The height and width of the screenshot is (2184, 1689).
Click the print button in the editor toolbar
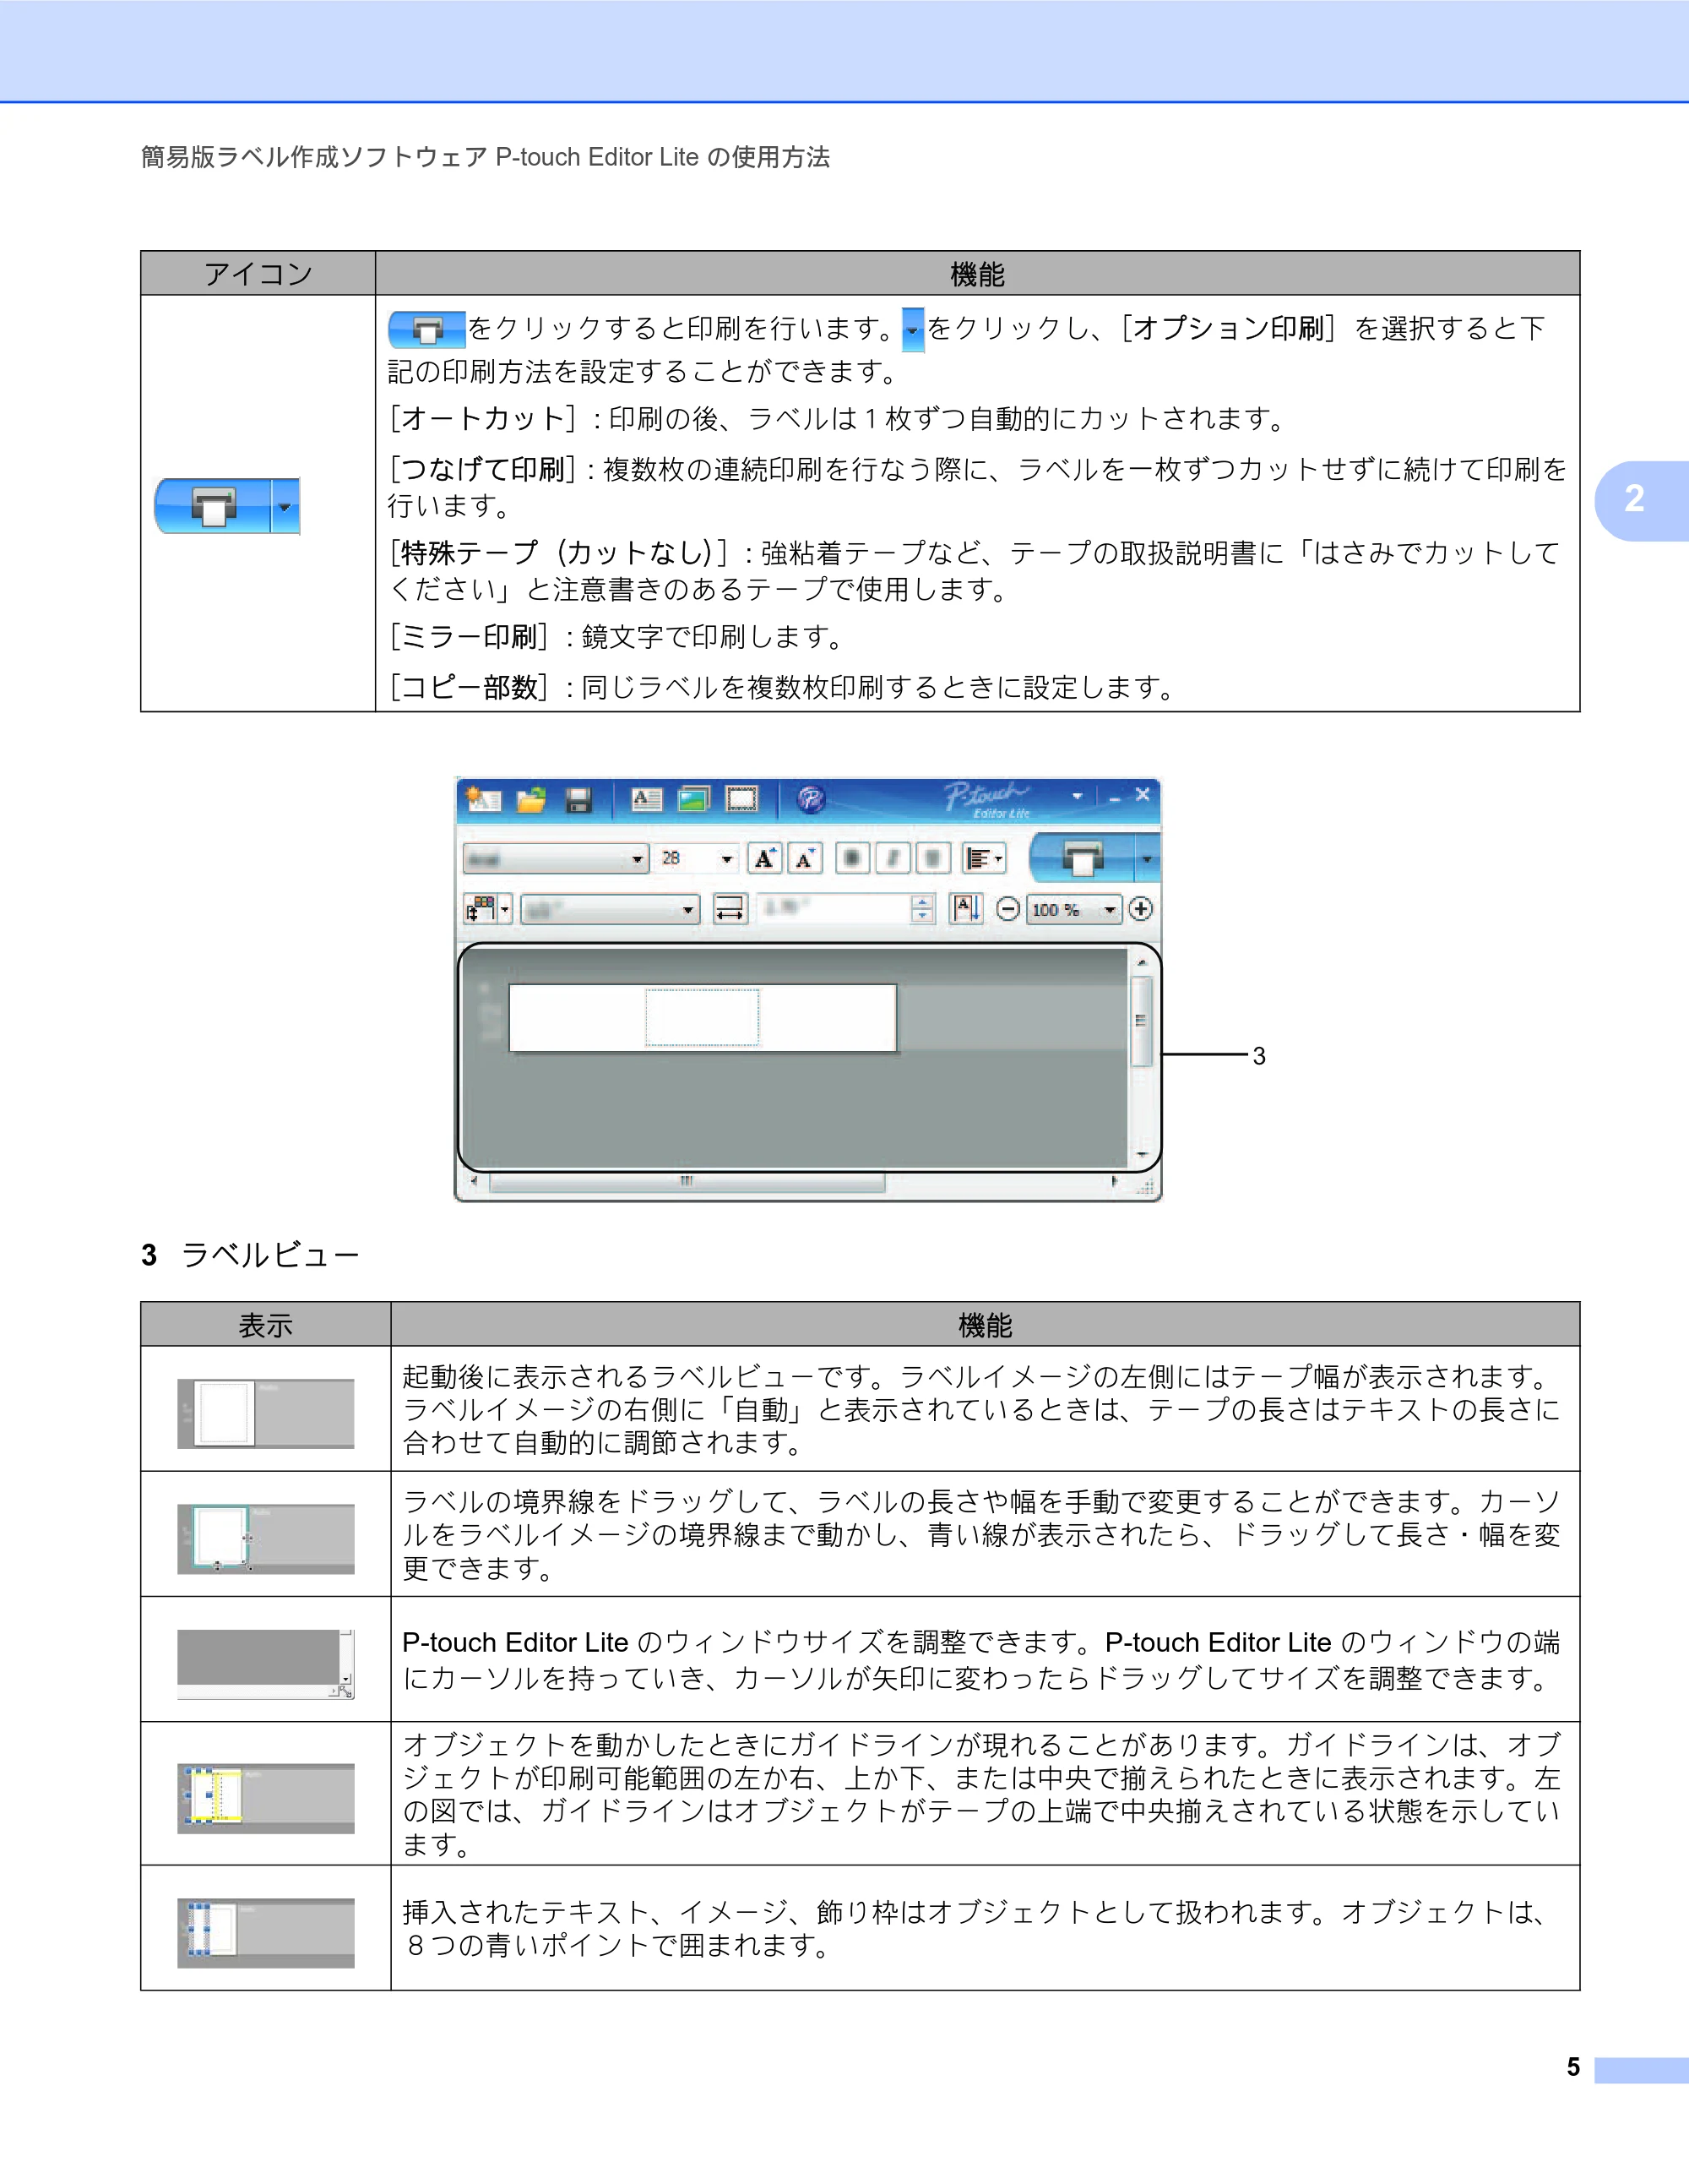click(x=1083, y=858)
